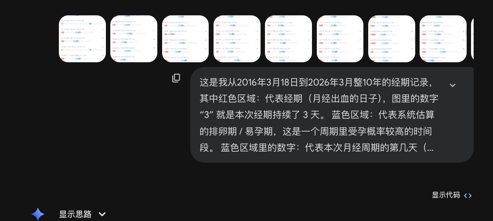This screenshot has width=493, height=221.
Task: Open the sixth uploaded image thumbnail
Action: (340, 39)
